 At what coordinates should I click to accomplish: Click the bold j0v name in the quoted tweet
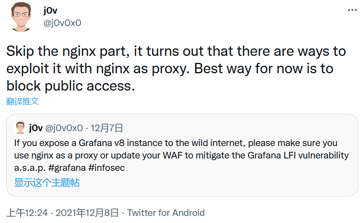click(x=36, y=128)
